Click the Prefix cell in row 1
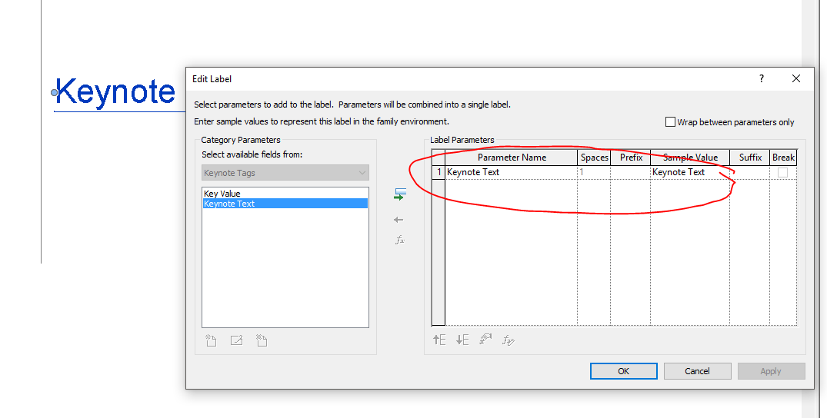The width and height of the screenshot is (827, 418). coord(630,172)
